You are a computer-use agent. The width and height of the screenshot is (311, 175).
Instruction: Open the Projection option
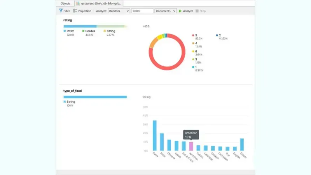coord(82,11)
